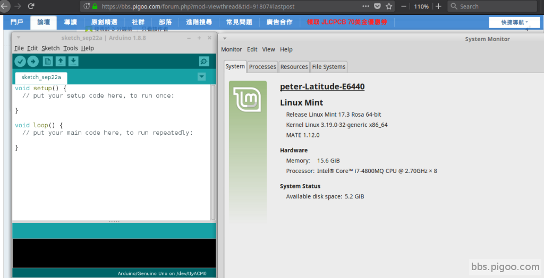Switch to the Resources tab
Viewport: 544px width, 278px height.
(x=294, y=66)
